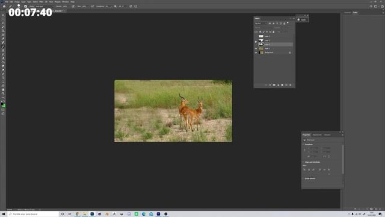The width and height of the screenshot is (385, 217).
Task: Add layer mask from Layers panel bottom
Action: click(x=274, y=85)
